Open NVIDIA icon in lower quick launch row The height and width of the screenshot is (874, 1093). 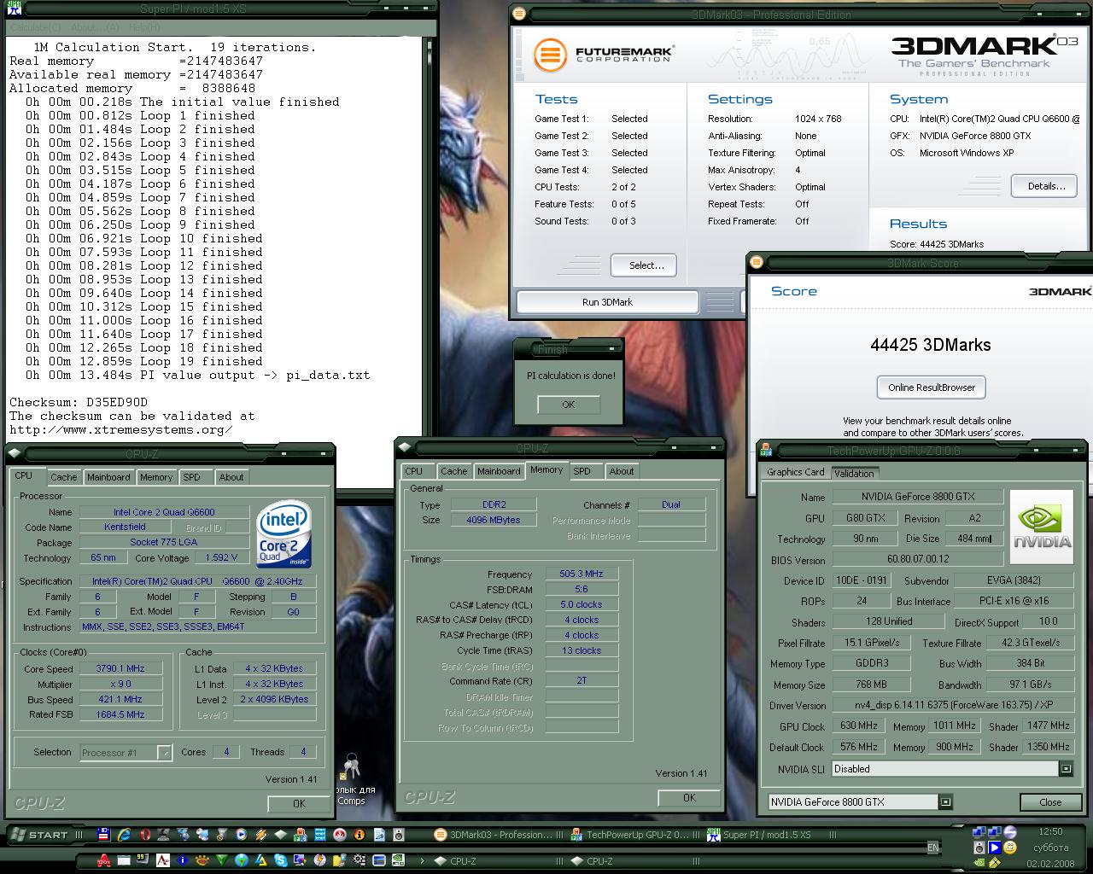(x=398, y=860)
